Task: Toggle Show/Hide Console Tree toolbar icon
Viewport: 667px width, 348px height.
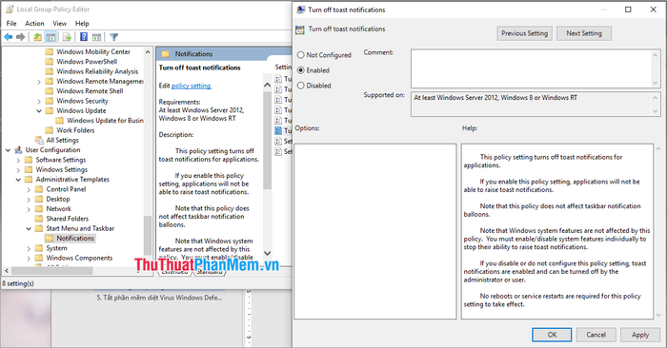Action: pos(51,37)
